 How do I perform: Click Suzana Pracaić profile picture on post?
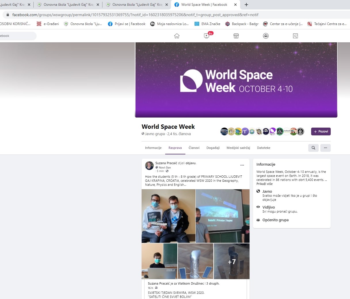pos(149,166)
